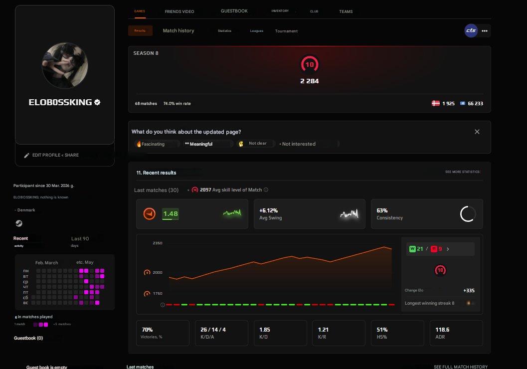Open the Leagues sub-tab
The width and height of the screenshot is (527, 369).
point(257,31)
